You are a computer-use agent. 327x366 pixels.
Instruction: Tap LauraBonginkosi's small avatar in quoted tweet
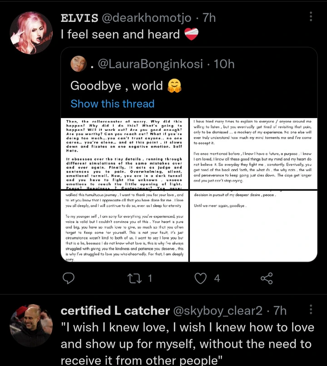pos(79,64)
